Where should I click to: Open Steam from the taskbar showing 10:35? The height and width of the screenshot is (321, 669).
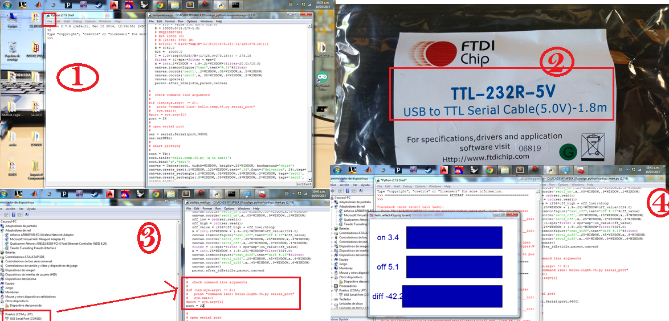point(99,5)
